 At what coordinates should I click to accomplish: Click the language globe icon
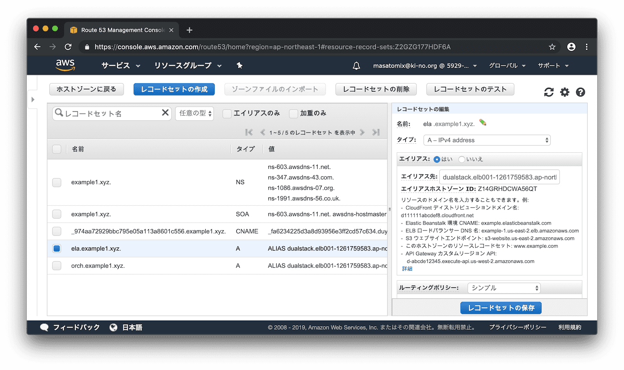coord(113,328)
